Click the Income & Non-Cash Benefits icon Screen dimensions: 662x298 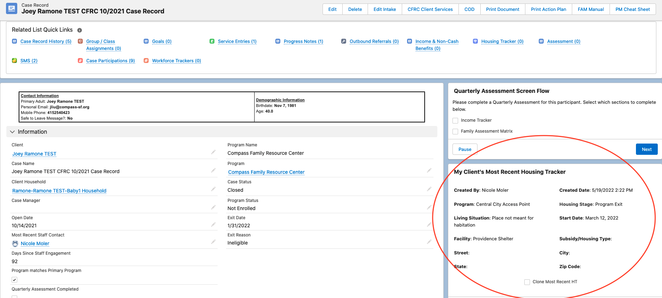point(410,41)
